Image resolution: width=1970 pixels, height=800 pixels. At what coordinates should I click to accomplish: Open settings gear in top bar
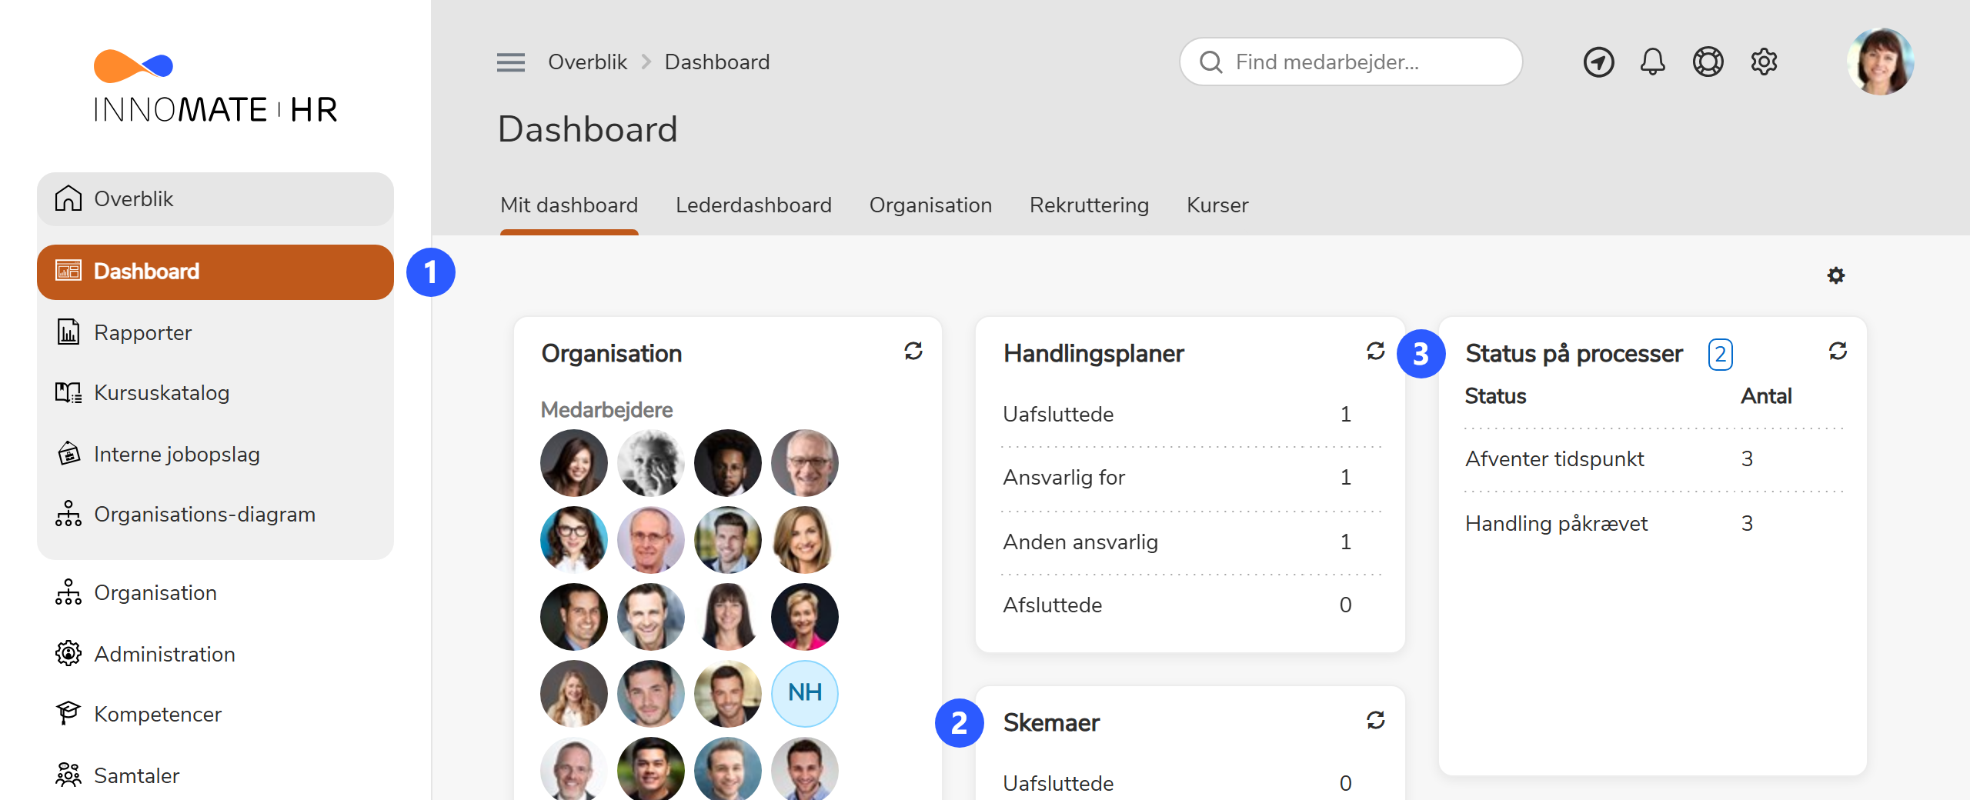click(x=1764, y=62)
